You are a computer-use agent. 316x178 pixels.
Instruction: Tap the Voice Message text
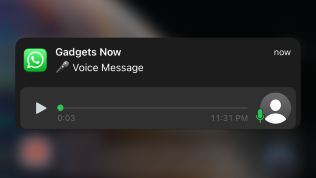(108, 67)
